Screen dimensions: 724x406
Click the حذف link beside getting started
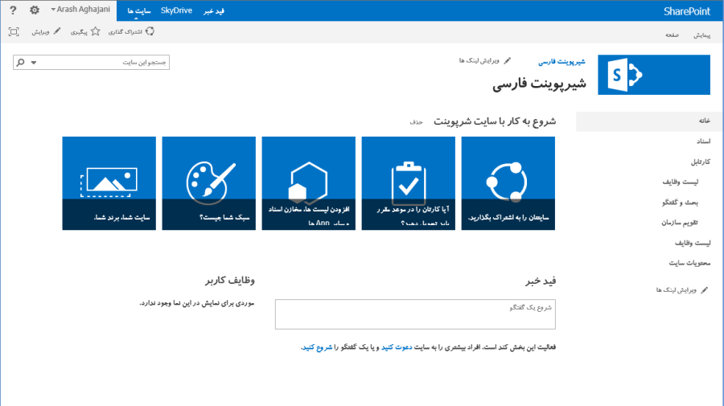[x=417, y=122]
